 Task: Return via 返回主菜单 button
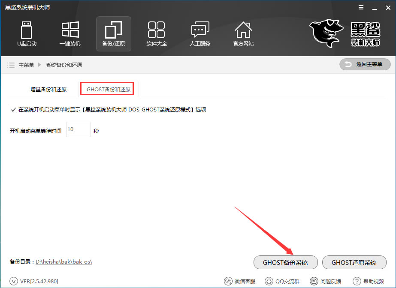365,64
